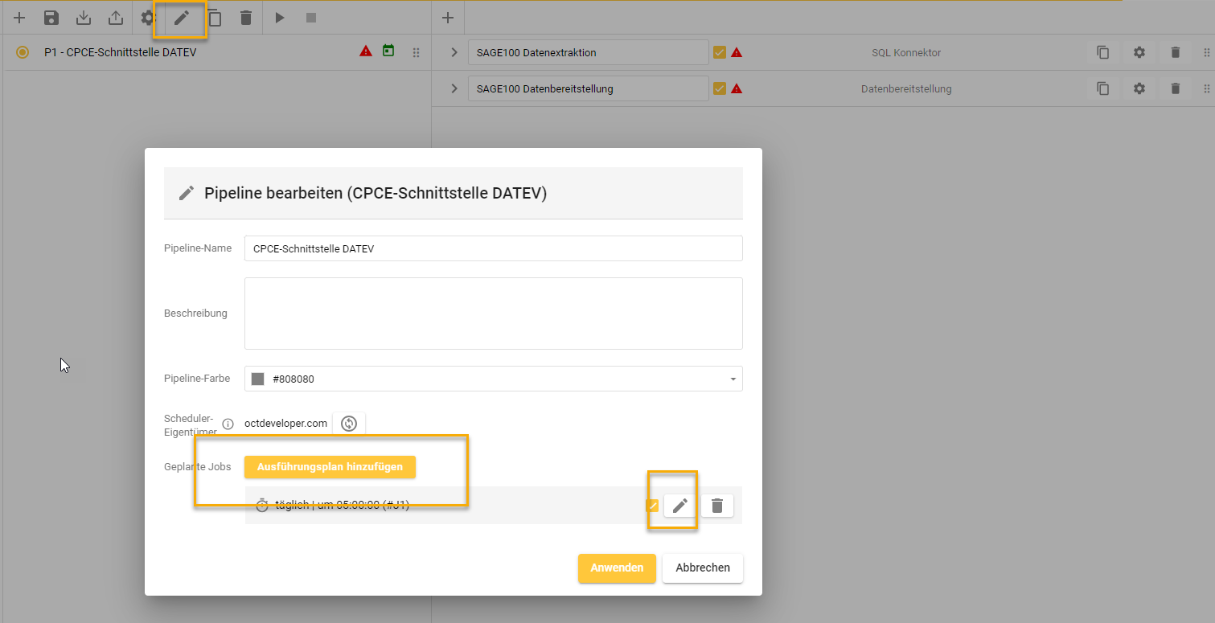Duplicate the SAGE100 Datenbereitstellung step
The image size is (1215, 623).
tap(1103, 88)
